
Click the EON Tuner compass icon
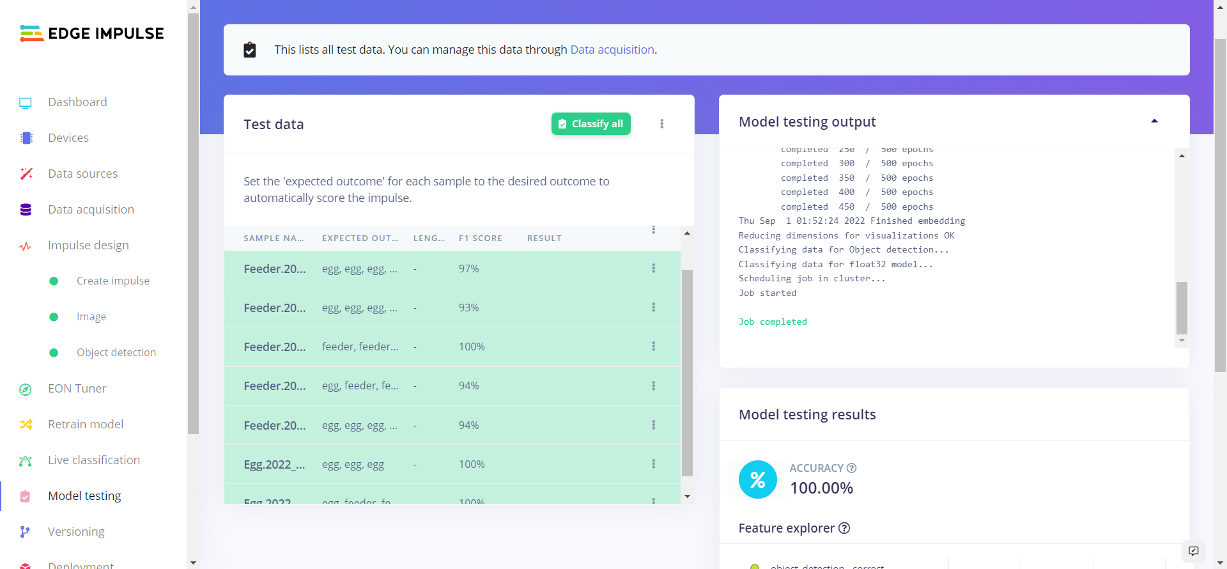point(26,389)
